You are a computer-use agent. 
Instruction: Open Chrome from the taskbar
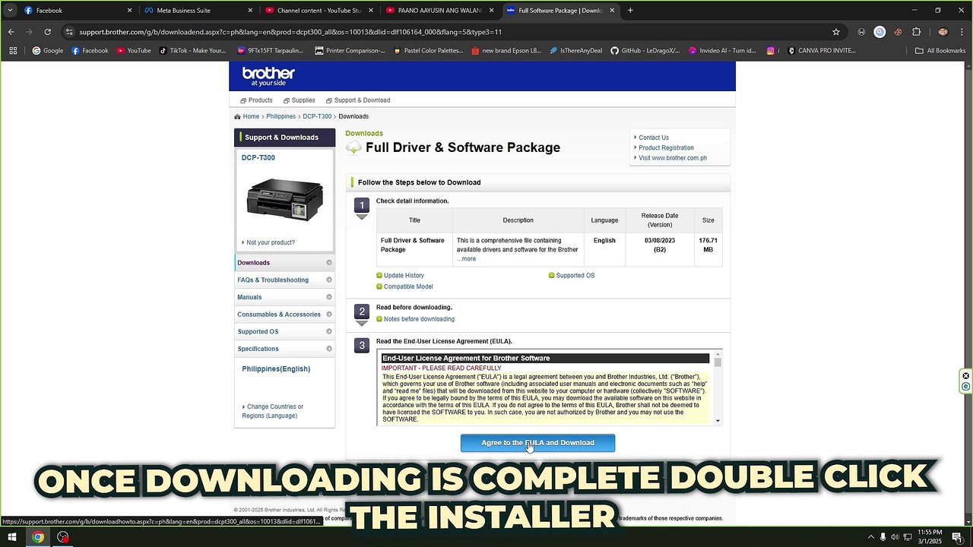(x=37, y=537)
